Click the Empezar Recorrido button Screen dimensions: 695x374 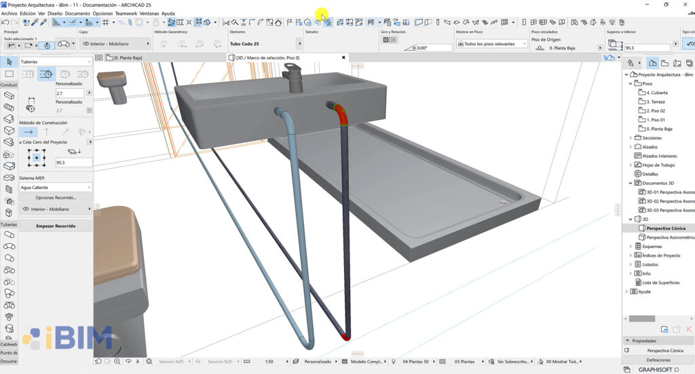tap(56, 226)
